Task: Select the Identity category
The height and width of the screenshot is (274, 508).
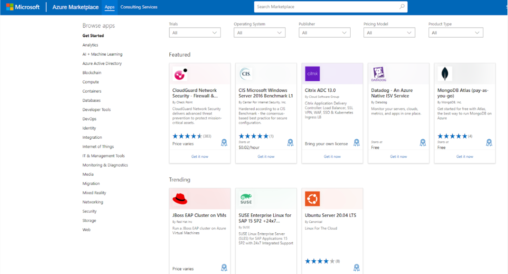Action: point(89,128)
